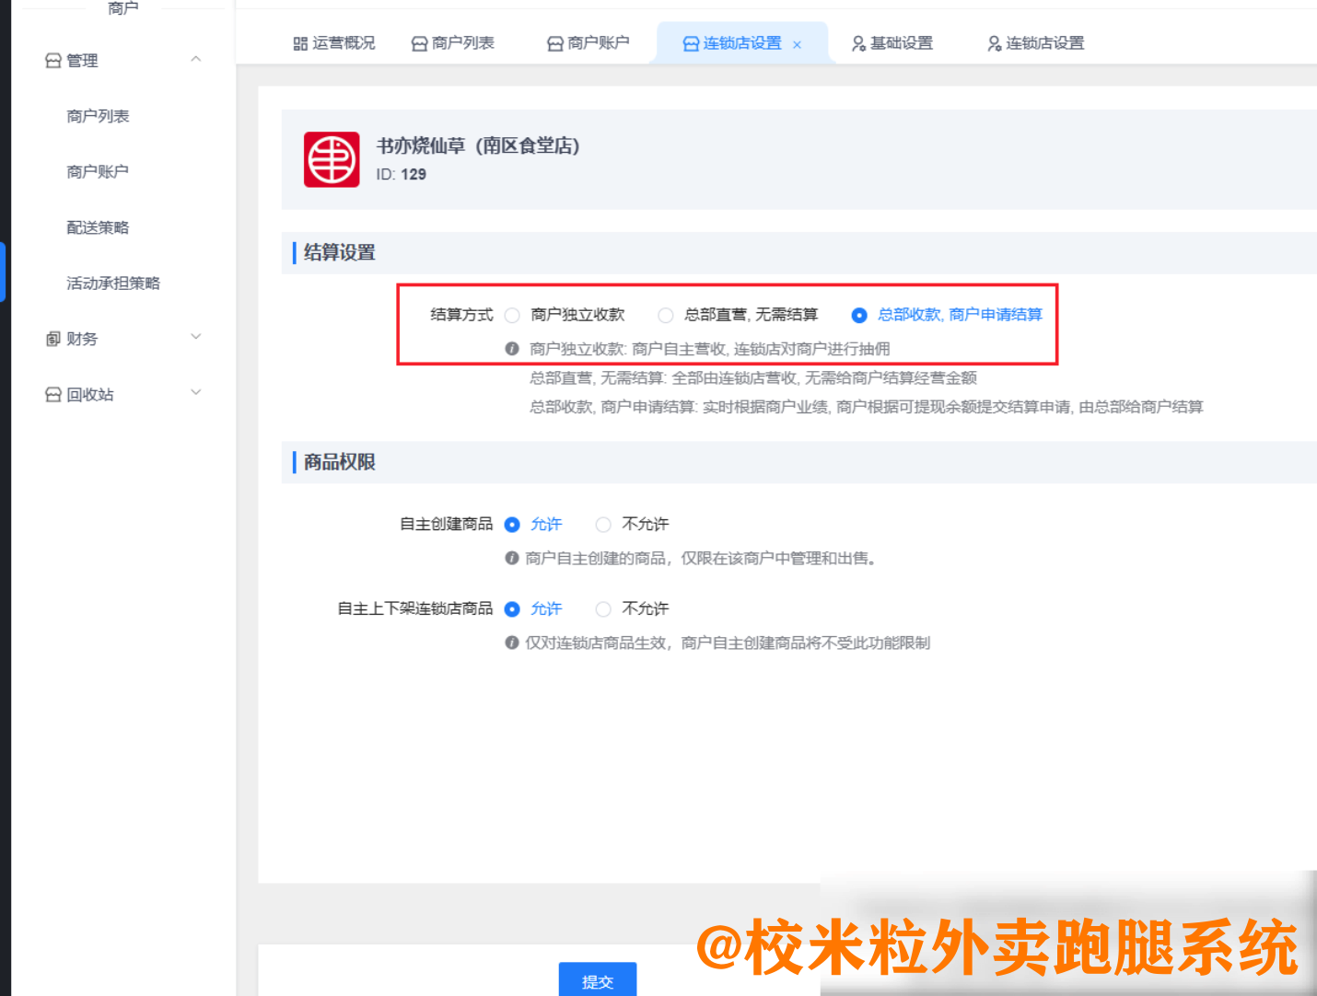The width and height of the screenshot is (1317, 996).
Task: Click the store icon beside 商户账户 tab
Action: pyautogui.click(x=554, y=43)
